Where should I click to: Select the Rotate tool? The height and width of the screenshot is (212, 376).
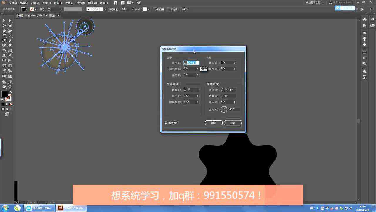[x=4, y=51]
